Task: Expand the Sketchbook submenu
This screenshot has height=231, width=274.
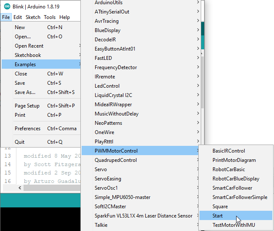Action: 41,55
